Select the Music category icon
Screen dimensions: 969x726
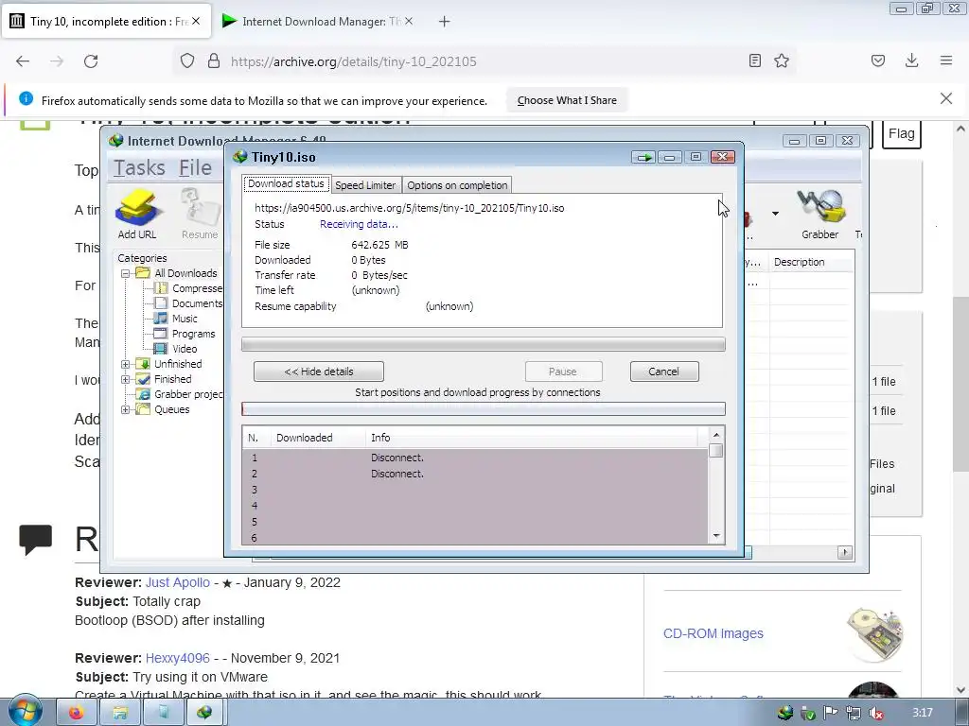(x=161, y=319)
